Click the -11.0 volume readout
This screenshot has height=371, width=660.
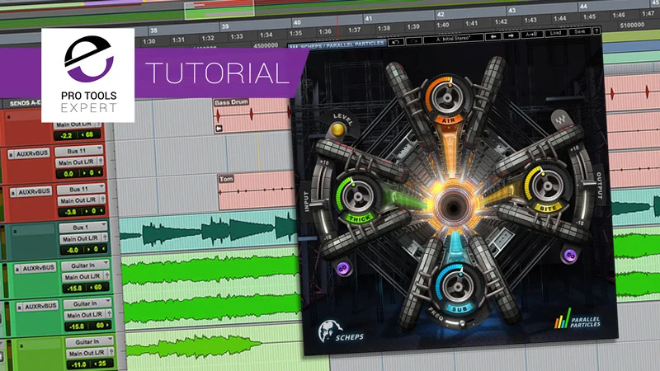[x=79, y=364]
